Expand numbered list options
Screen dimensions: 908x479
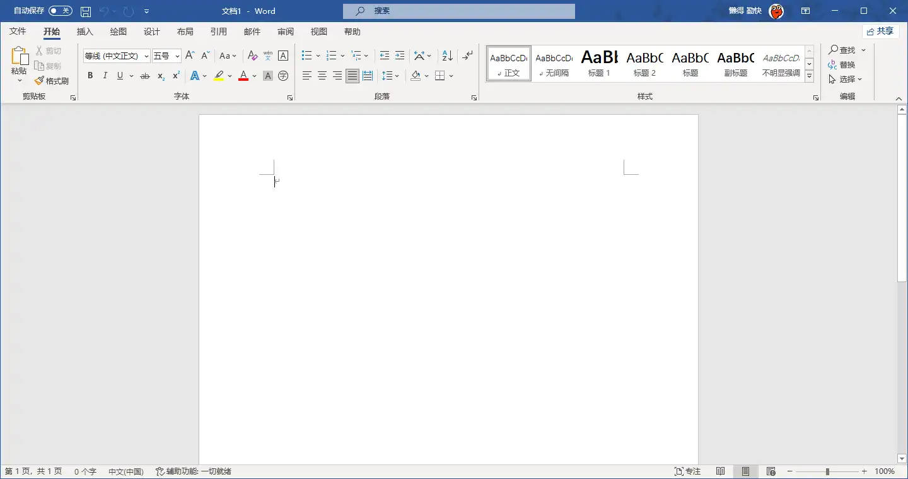343,56
